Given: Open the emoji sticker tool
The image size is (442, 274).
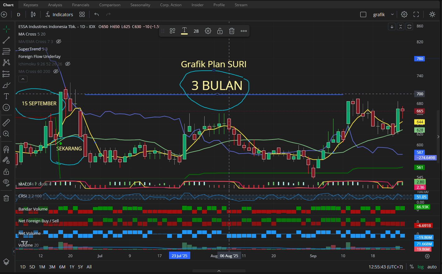Looking at the screenshot, I should click(6, 107).
